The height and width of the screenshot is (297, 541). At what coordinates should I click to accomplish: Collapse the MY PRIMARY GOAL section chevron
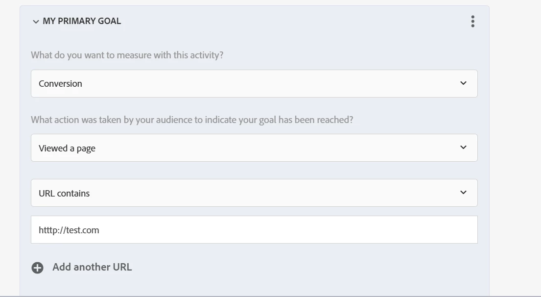36,22
